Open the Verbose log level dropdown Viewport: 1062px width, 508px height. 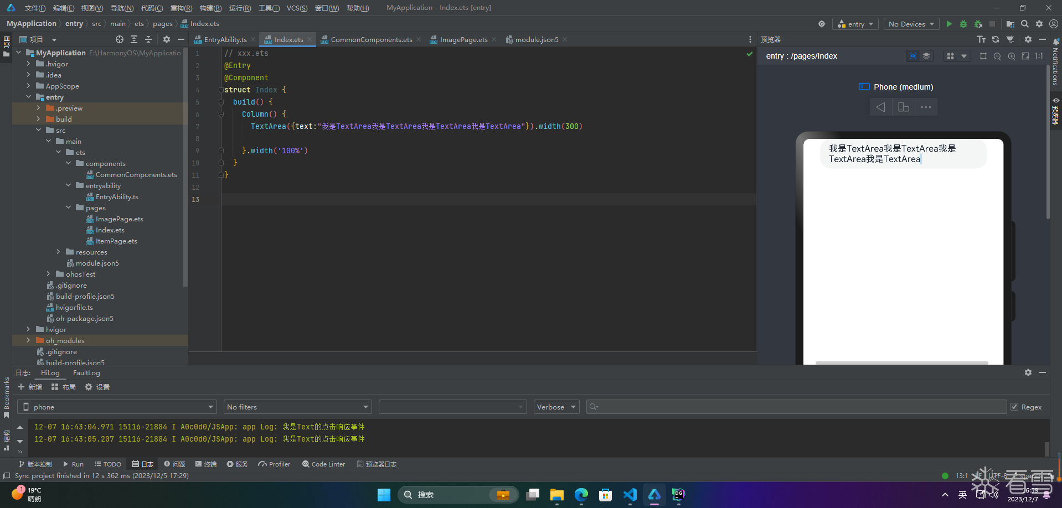coord(556,407)
